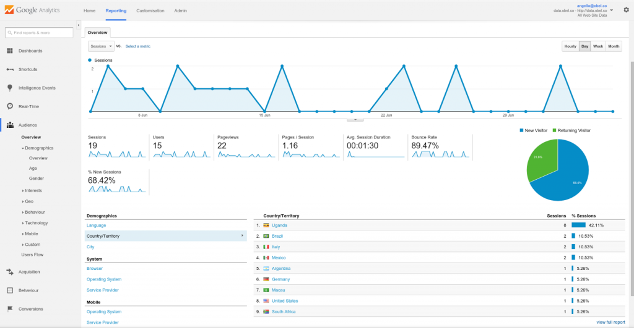Viewport: 634px width, 328px height.
Task: Click view full report link
Action: tap(610, 322)
